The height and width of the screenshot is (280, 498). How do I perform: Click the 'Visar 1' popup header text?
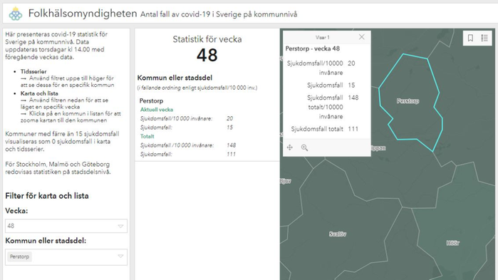(x=322, y=38)
